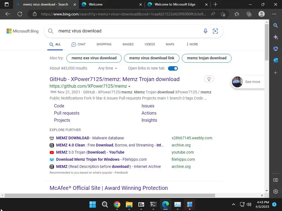Click the Feedback link
Image resolution: width=282 pixels, height=211 pixels.
pyautogui.click(x=121, y=173)
